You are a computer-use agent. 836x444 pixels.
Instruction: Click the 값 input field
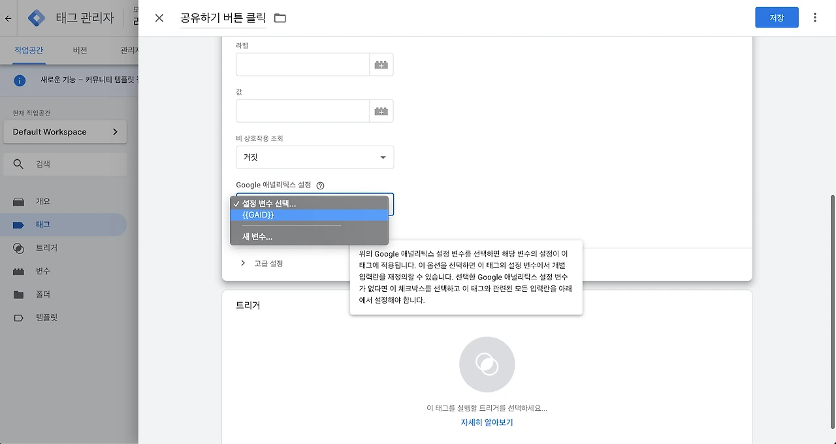tap(303, 111)
